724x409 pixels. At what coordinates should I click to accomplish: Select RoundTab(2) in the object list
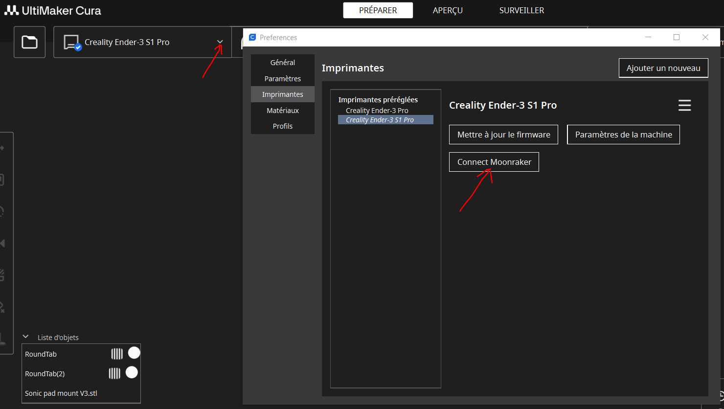click(45, 374)
